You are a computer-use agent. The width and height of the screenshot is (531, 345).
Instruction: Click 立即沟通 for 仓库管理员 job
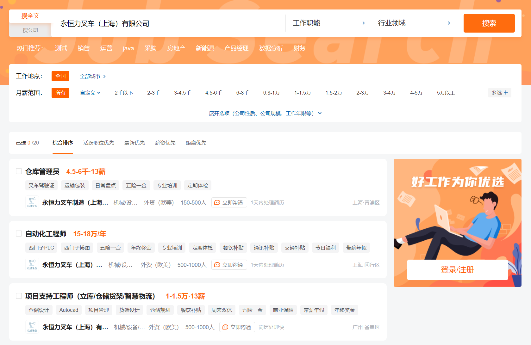coord(229,203)
